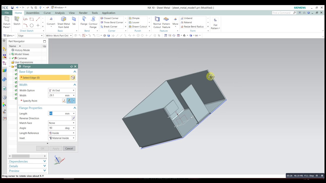Collapse the Flange Properties section
Image resolution: width=326 pixels, height=183 pixels.
click(x=75, y=108)
